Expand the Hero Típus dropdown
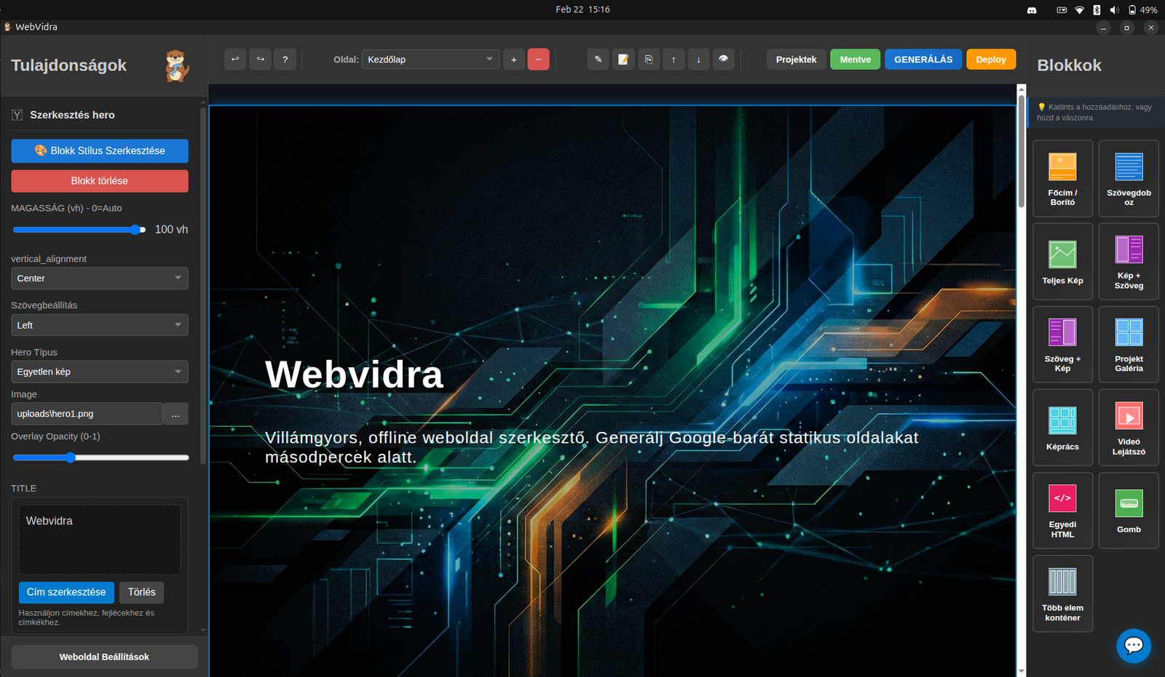The height and width of the screenshot is (677, 1165). pos(99,372)
